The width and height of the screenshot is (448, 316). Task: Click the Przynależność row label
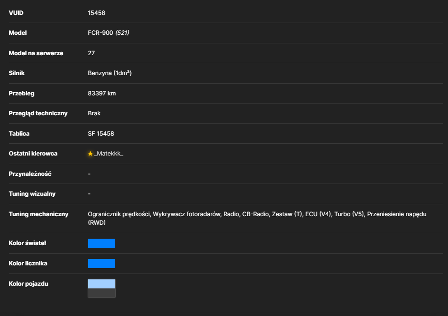[x=30, y=174]
